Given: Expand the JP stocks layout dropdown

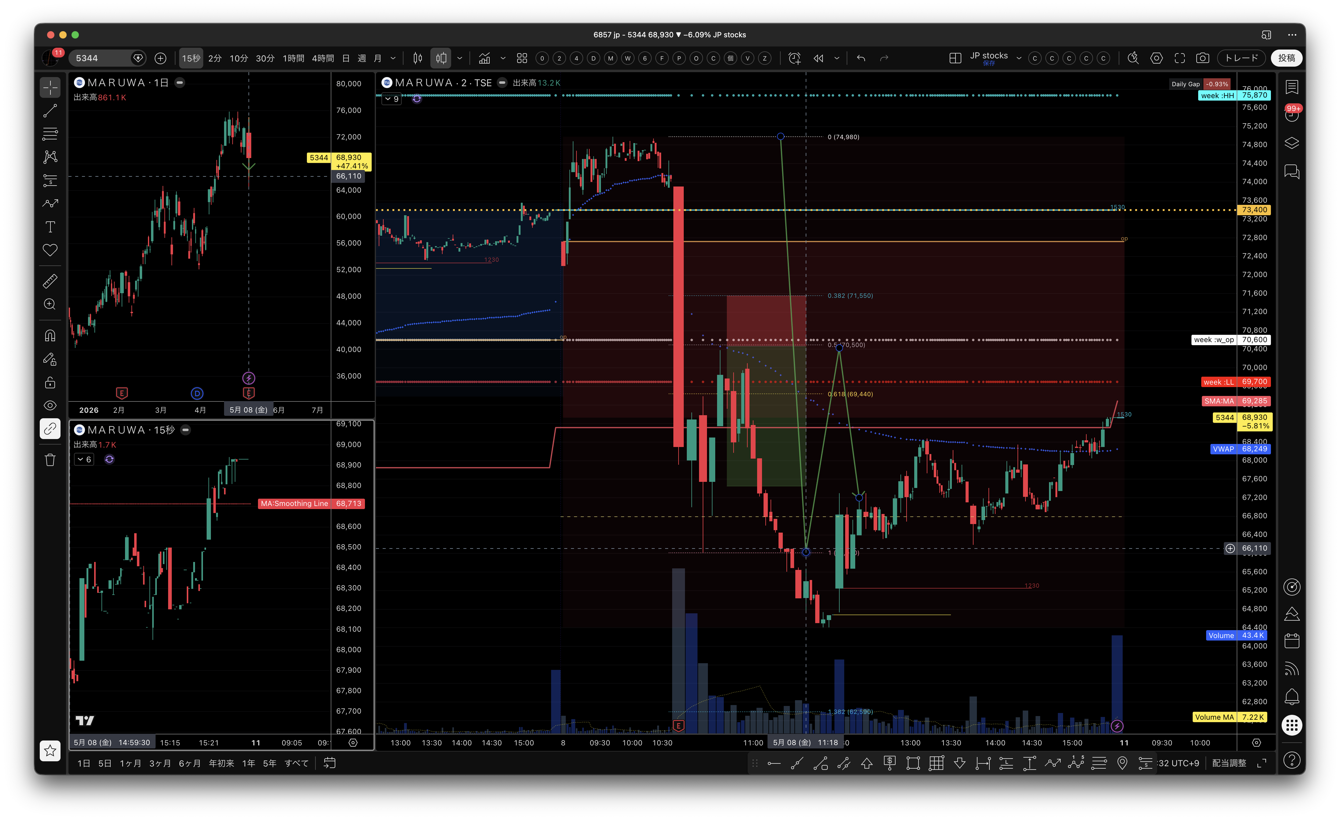Looking at the screenshot, I should [1018, 58].
